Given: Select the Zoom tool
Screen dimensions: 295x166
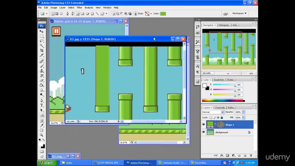Looking at the screenshot, I should (x=41, y=135).
